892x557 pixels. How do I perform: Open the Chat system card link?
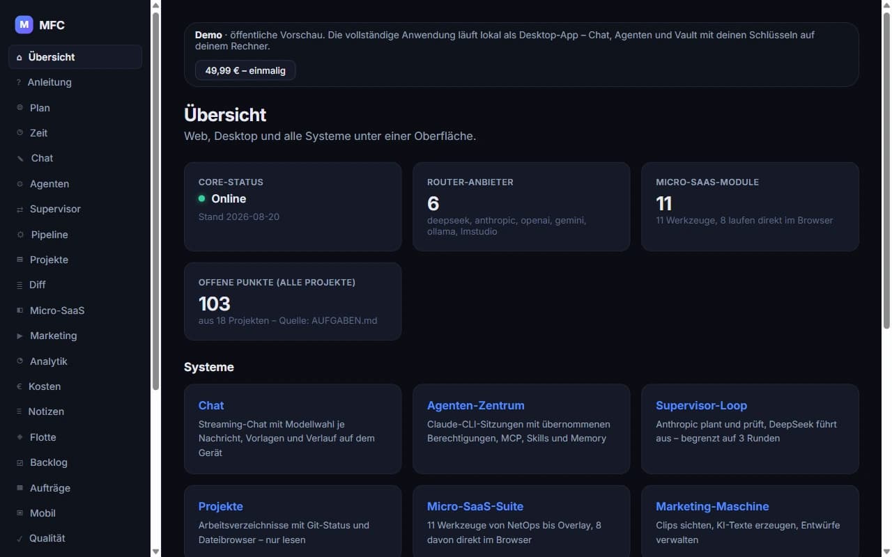211,405
